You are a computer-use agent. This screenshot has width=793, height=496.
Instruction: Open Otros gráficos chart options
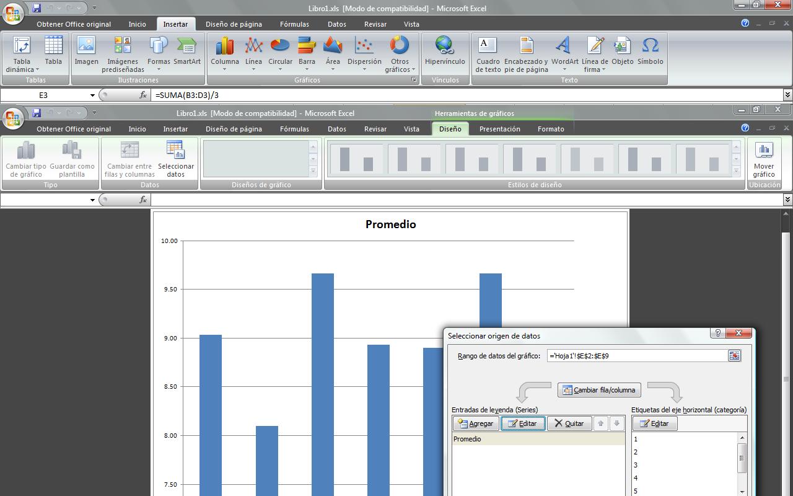coord(400,54)
